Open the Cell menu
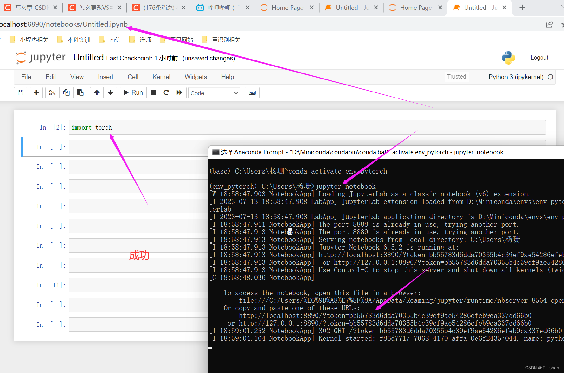 133,77
